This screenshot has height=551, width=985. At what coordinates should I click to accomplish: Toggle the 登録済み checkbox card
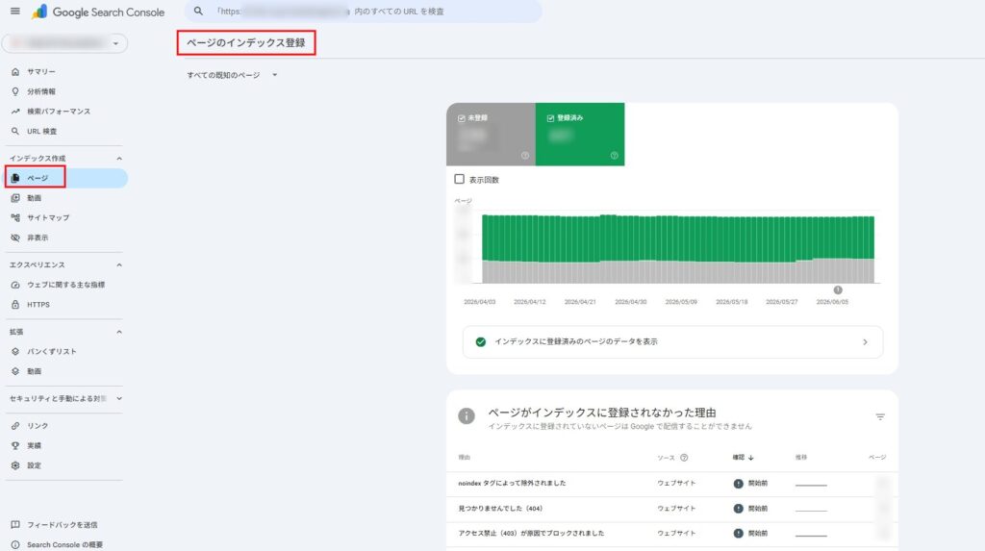(580, 135)
